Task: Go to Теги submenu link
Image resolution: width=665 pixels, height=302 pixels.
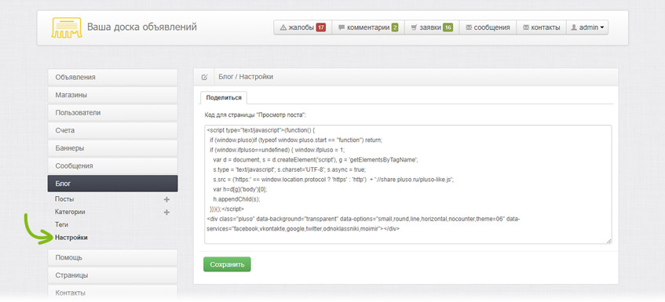Action: pyautogui.click(x=61, y=224)
